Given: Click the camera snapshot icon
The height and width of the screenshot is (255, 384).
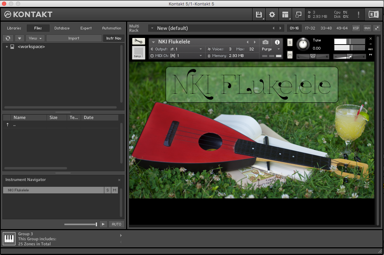Looking at the screenshot, I should click(265, 42).
